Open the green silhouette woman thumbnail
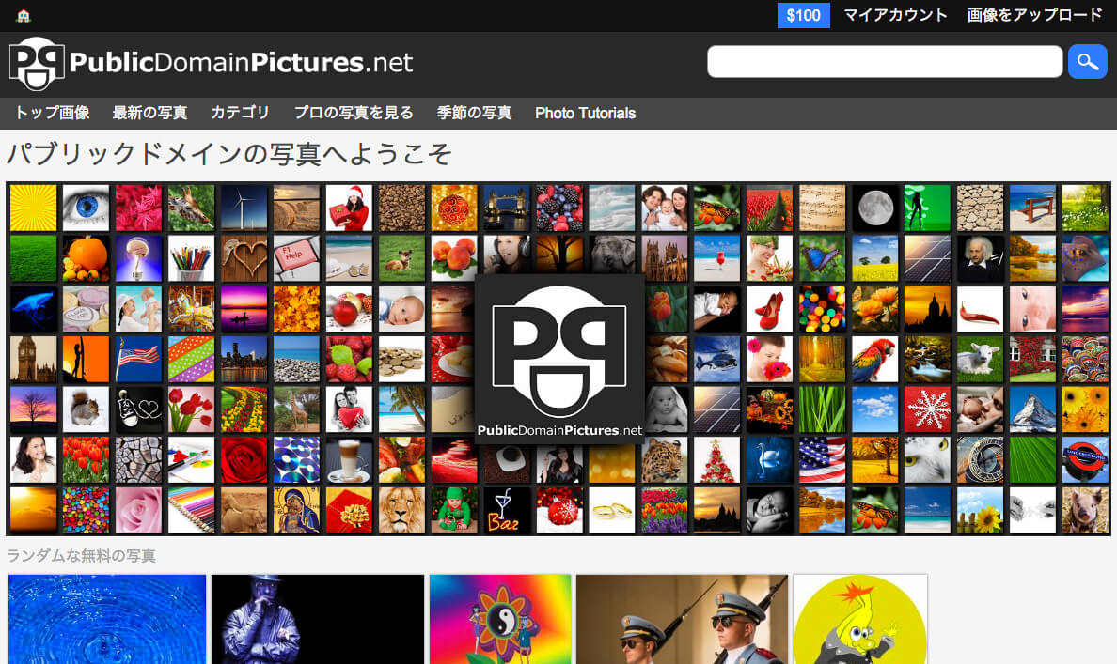Image resolution: width=1117 pixels, height=664 pixels. (927, 208)
